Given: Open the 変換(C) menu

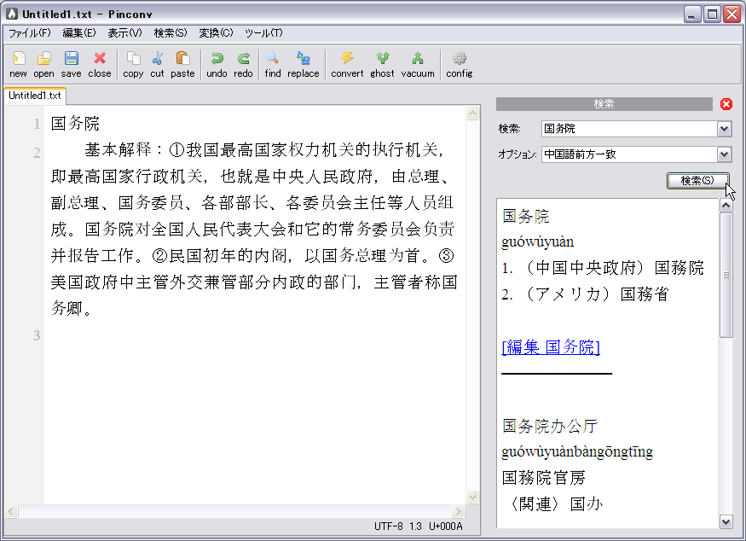Looking at the screenshot, I should tap(216, 33).
